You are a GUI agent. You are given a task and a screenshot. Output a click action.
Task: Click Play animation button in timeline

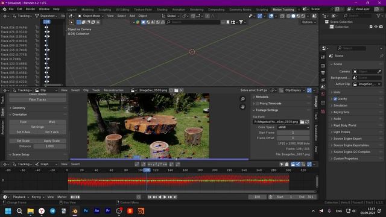(165, 197)
